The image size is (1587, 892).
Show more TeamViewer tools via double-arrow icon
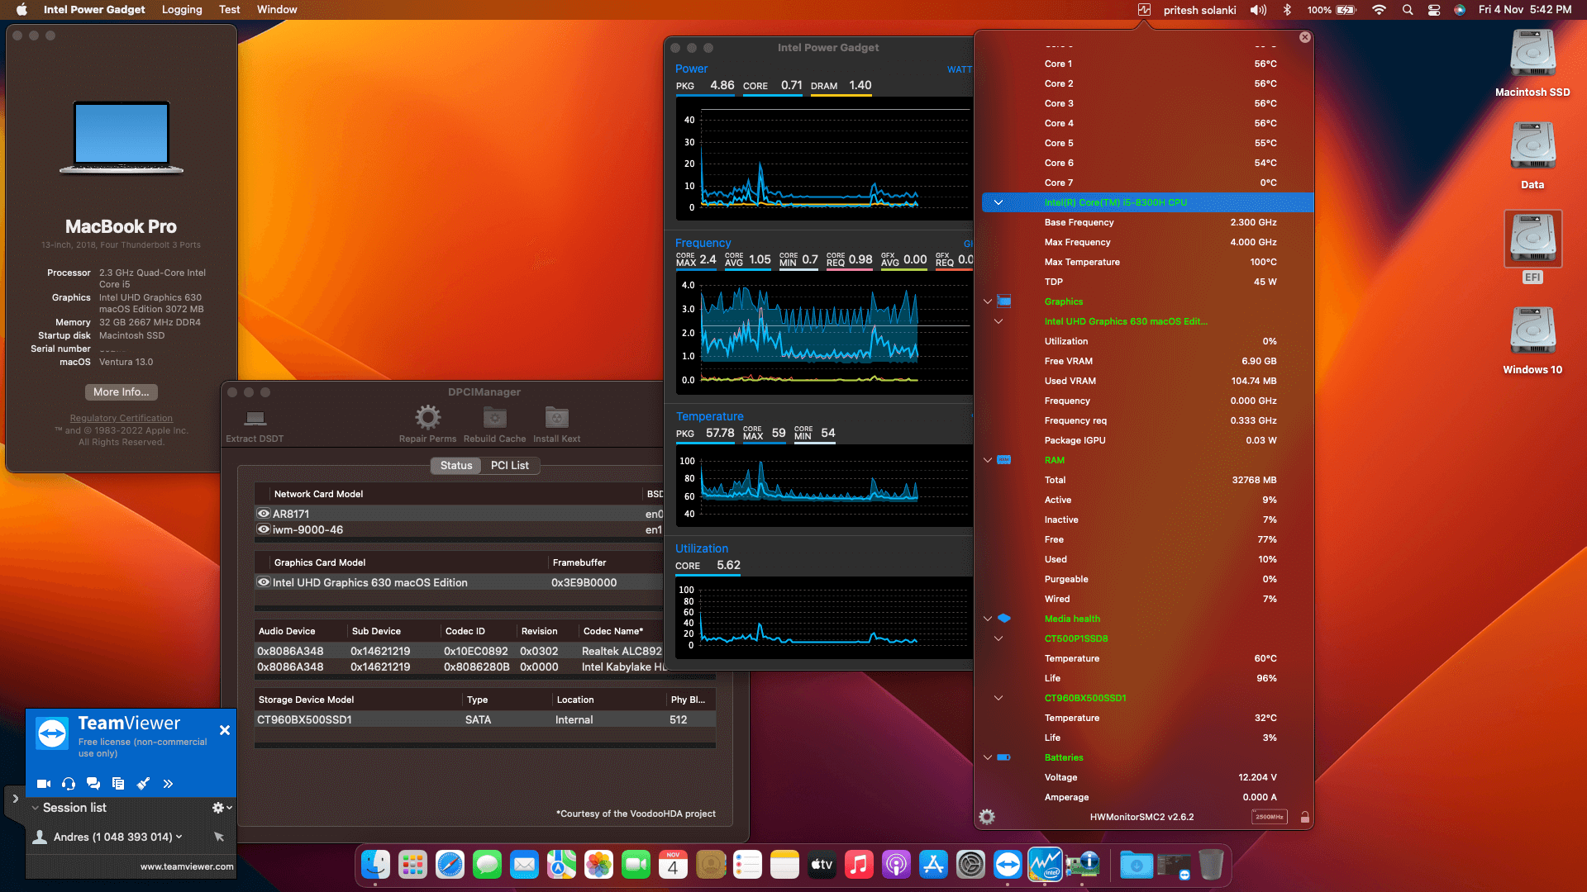coord(168,784)
